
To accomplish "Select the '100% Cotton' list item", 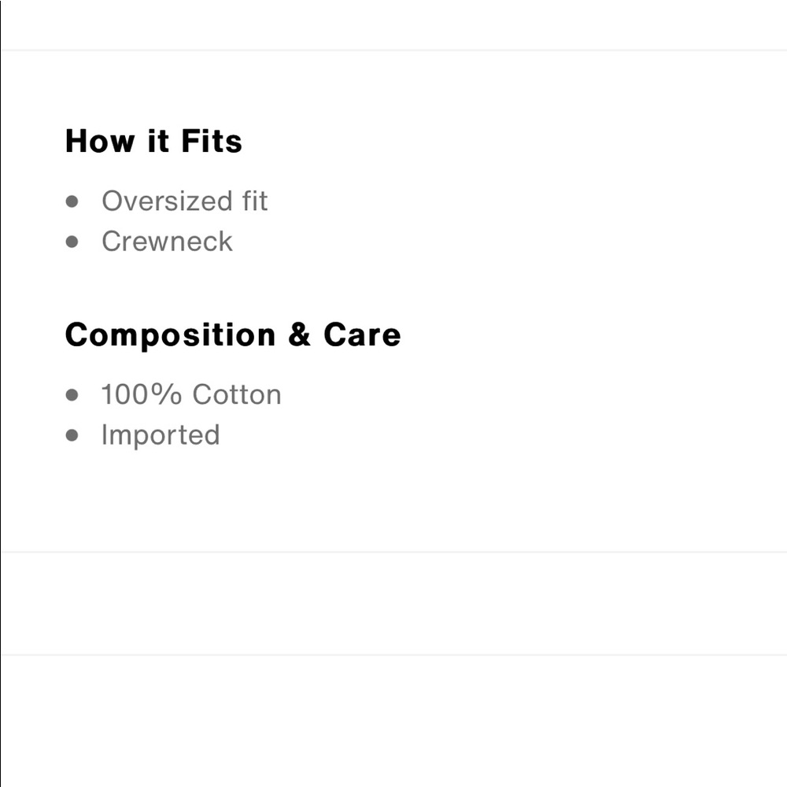I will pyautogui.click(x=190, y=394).
